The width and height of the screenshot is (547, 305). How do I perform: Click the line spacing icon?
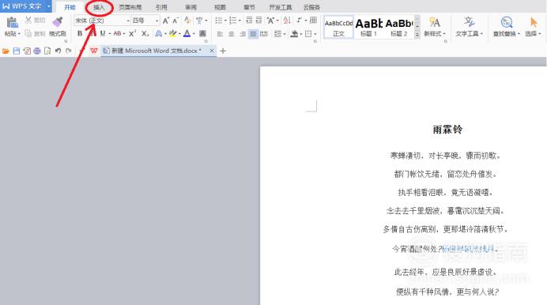click(277, 34)
